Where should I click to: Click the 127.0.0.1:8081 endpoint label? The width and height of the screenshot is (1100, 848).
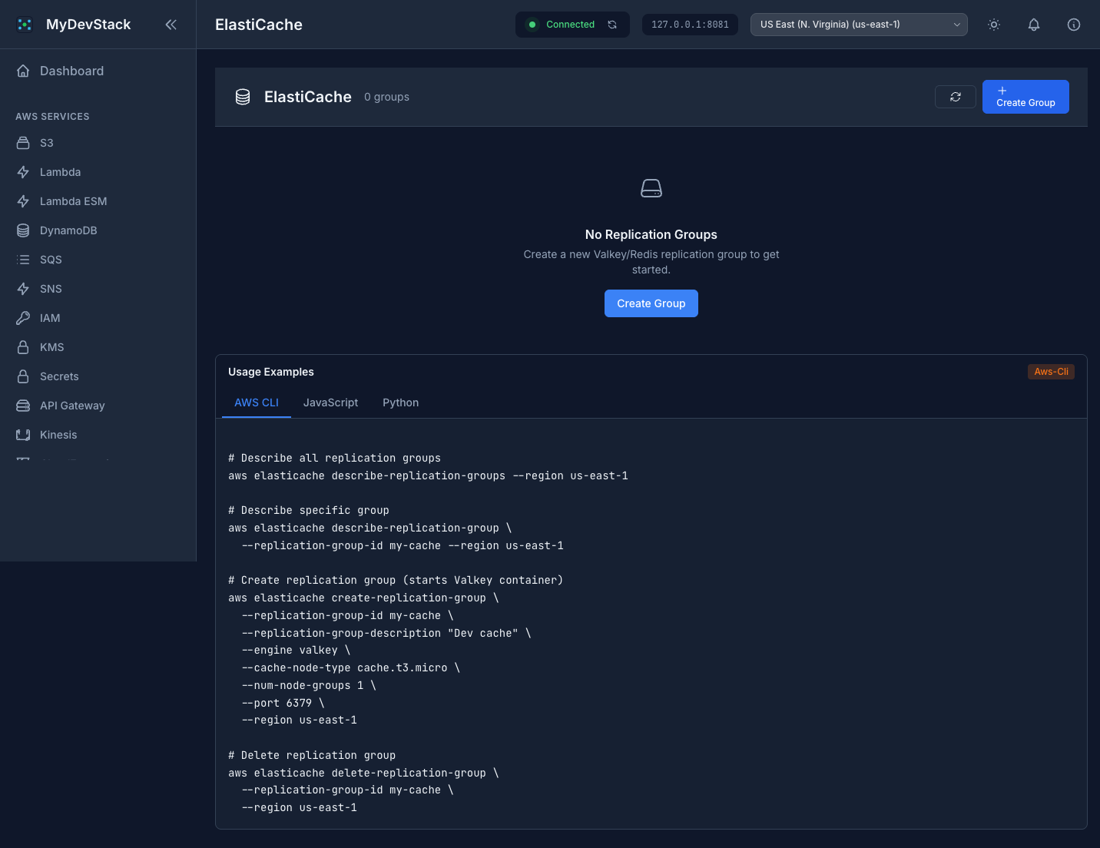(690, 25)
